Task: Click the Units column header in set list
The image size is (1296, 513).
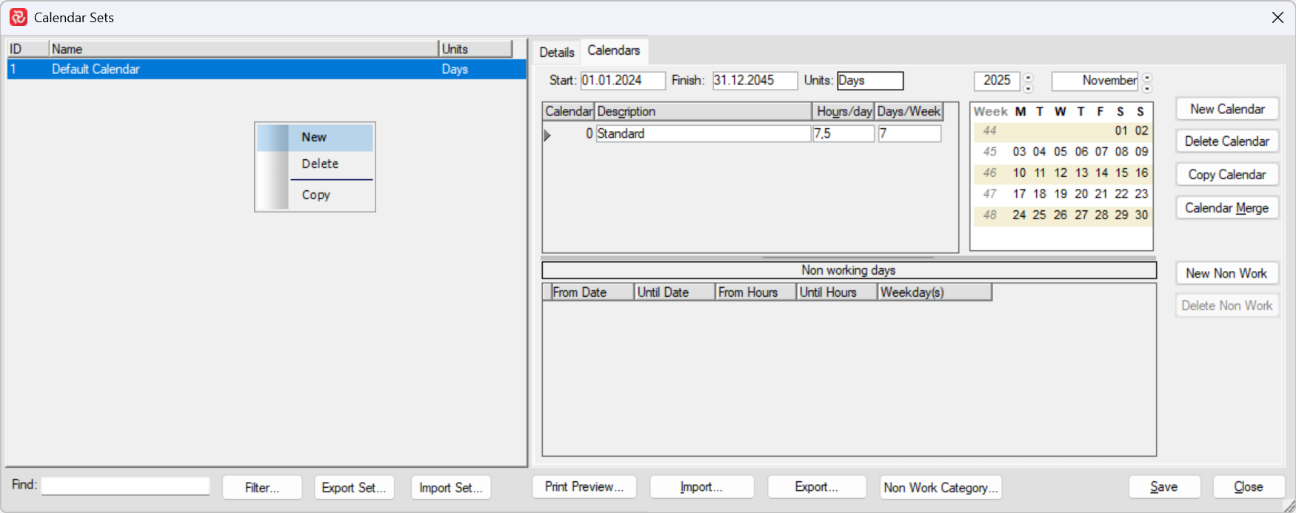Action: click(475, 49)
